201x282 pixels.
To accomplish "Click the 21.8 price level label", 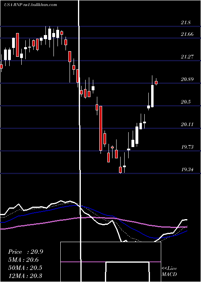I will 186,23.
